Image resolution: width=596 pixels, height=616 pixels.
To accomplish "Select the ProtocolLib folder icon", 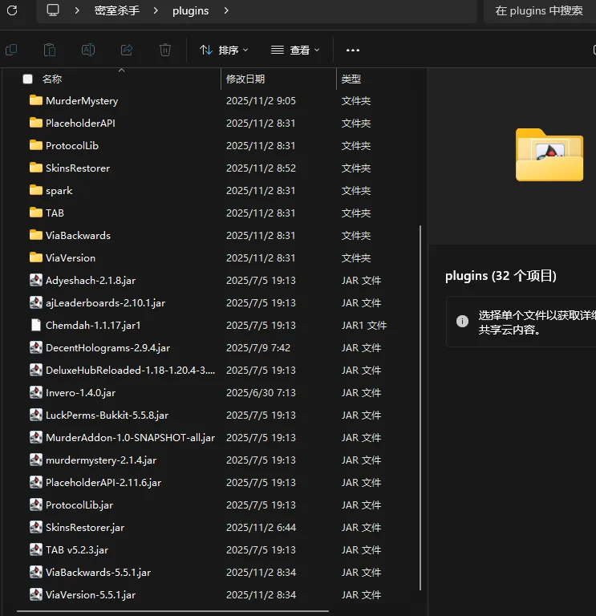I will 36,145.
